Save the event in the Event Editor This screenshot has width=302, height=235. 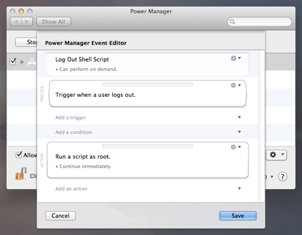pyautogui.click(x=238, y=216)
